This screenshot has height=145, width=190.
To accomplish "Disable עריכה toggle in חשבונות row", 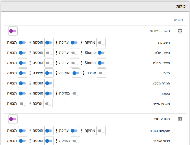I will pos(74,43).
